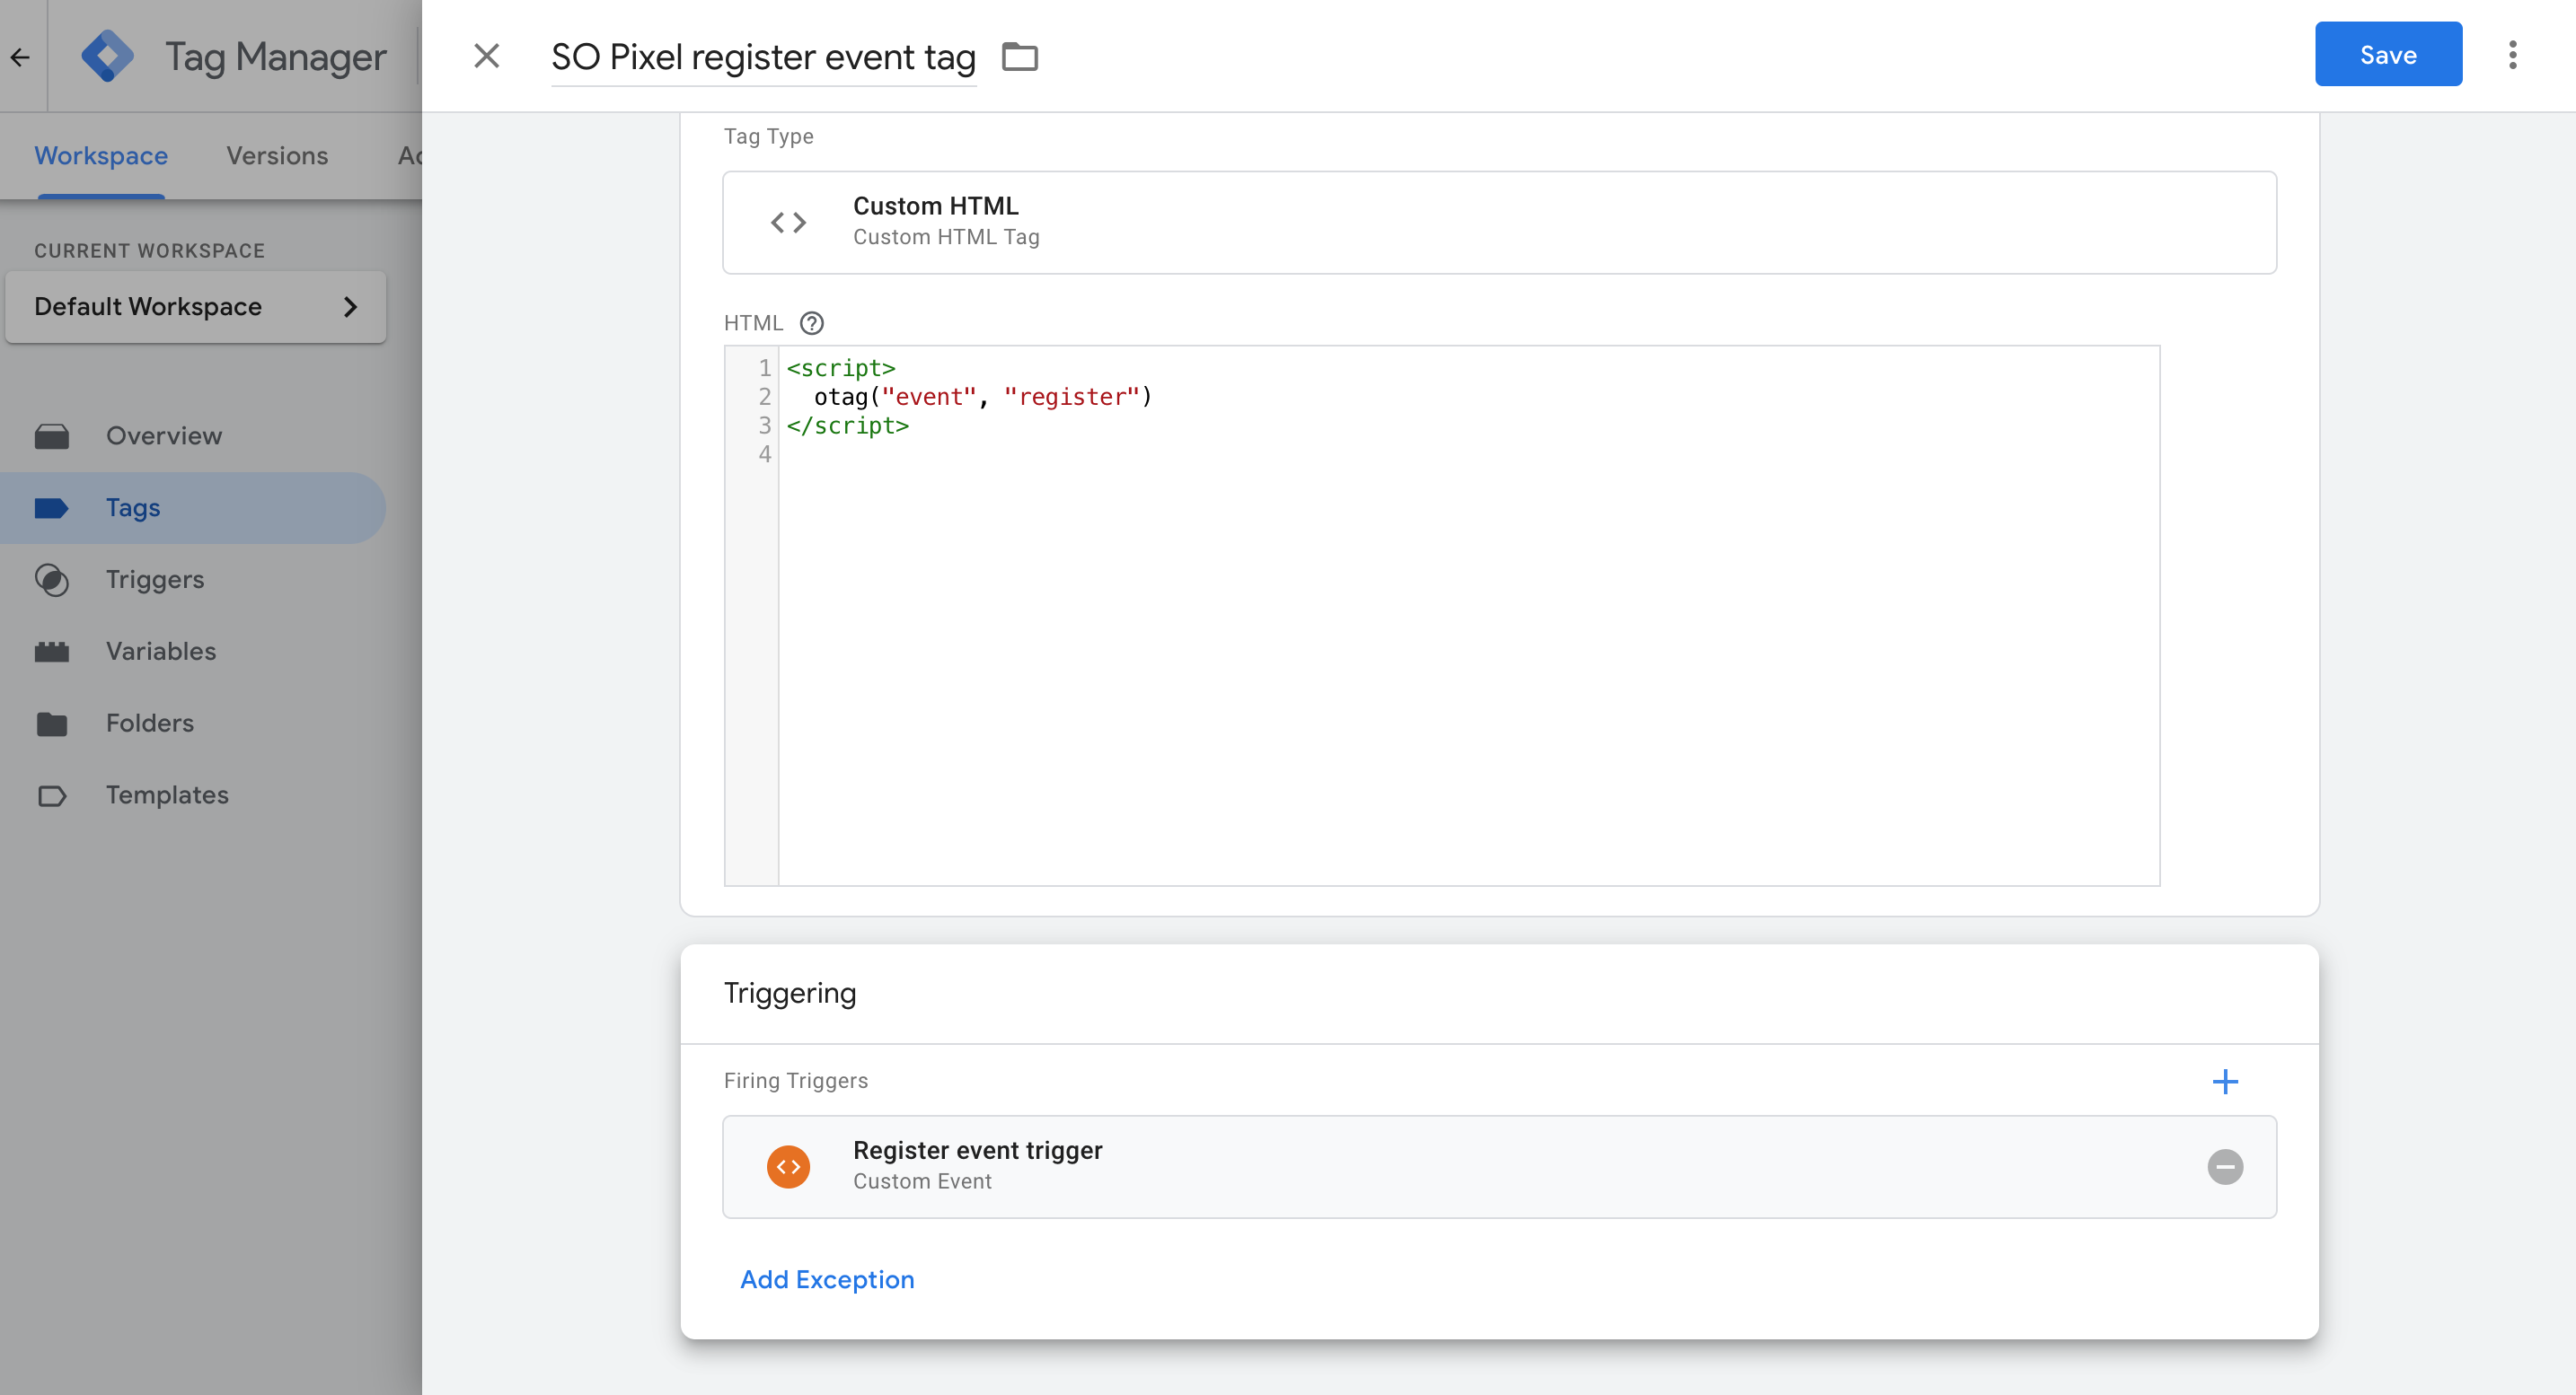Select the Workspace tab
Screen dimensions: 2576x1395
(x=101, y=156)
